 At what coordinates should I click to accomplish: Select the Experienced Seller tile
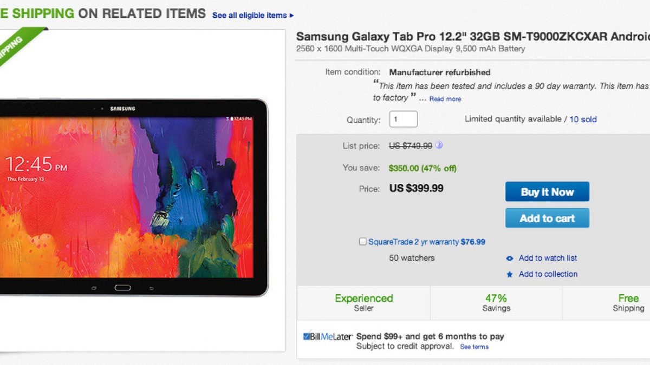point(363,303)
